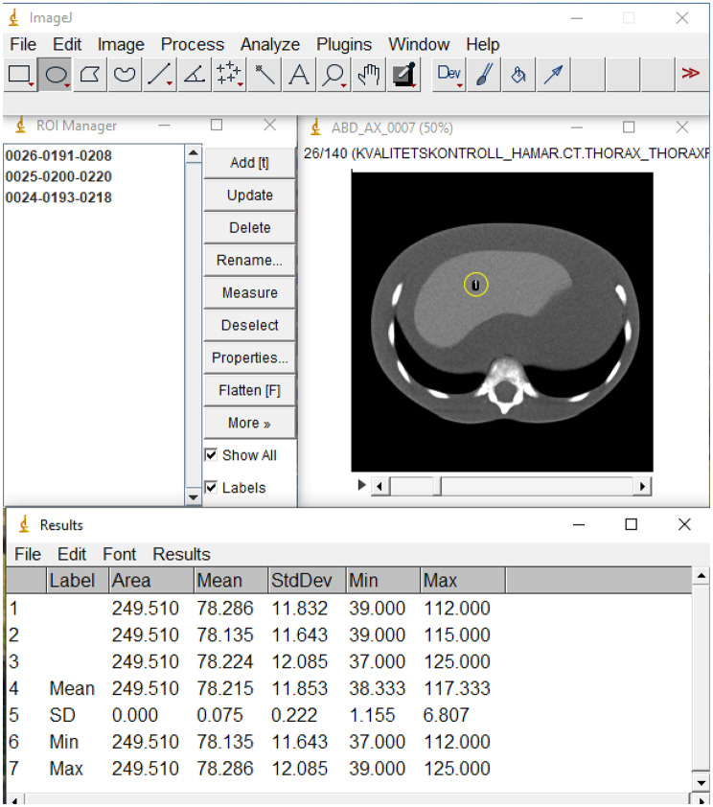Screen dimensions: 713x807
Task: Open the Window menu
Action: point(419,44)
